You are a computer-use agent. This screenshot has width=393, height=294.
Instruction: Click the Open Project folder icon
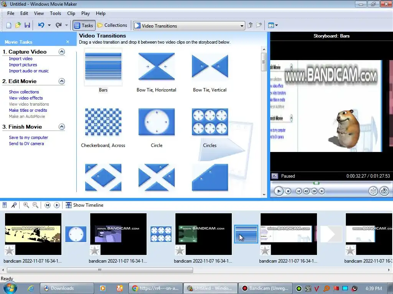click(18, 25)
